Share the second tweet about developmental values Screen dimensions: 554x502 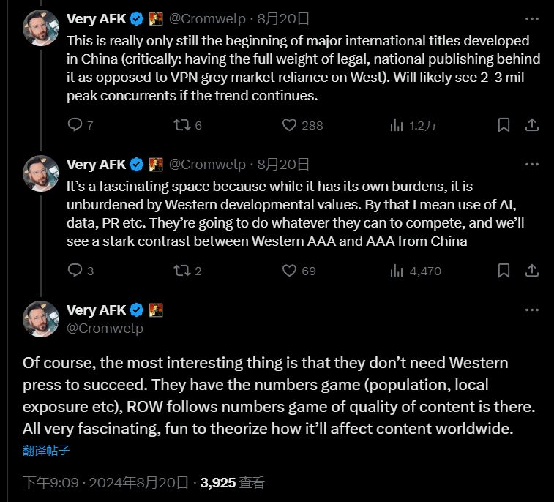[x=532, y=271]
